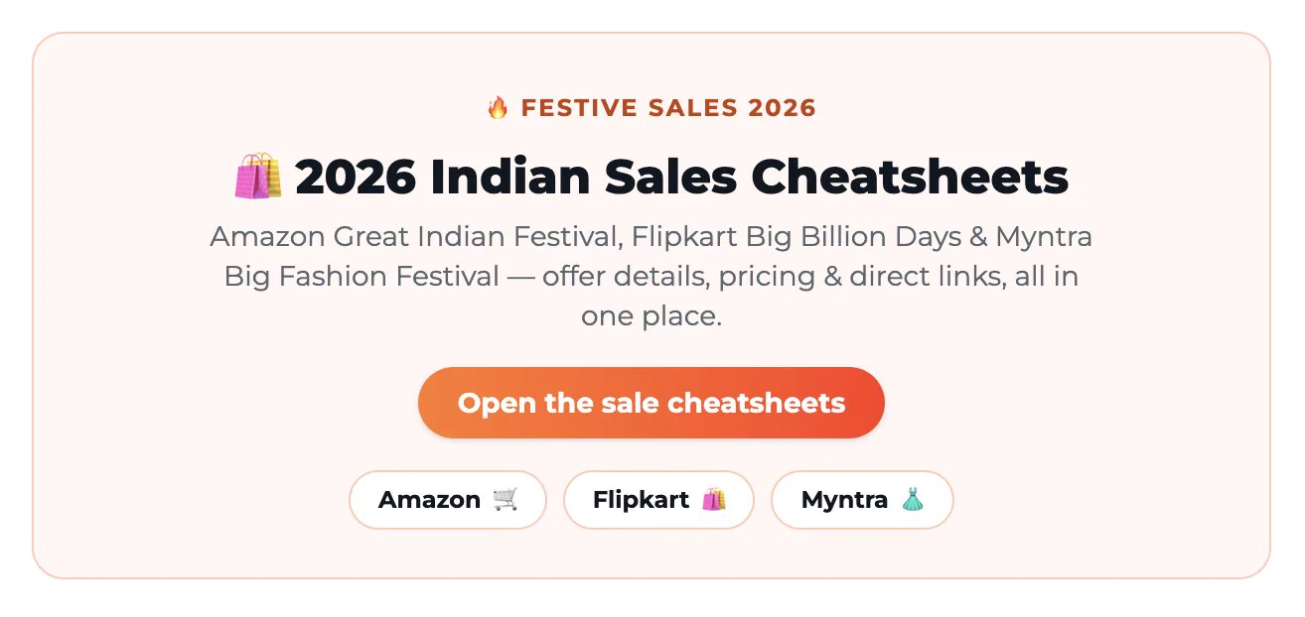Click the FESTIVE SALES 2026 label
This screenshot has width=1305, height=617.
point(668,107)
